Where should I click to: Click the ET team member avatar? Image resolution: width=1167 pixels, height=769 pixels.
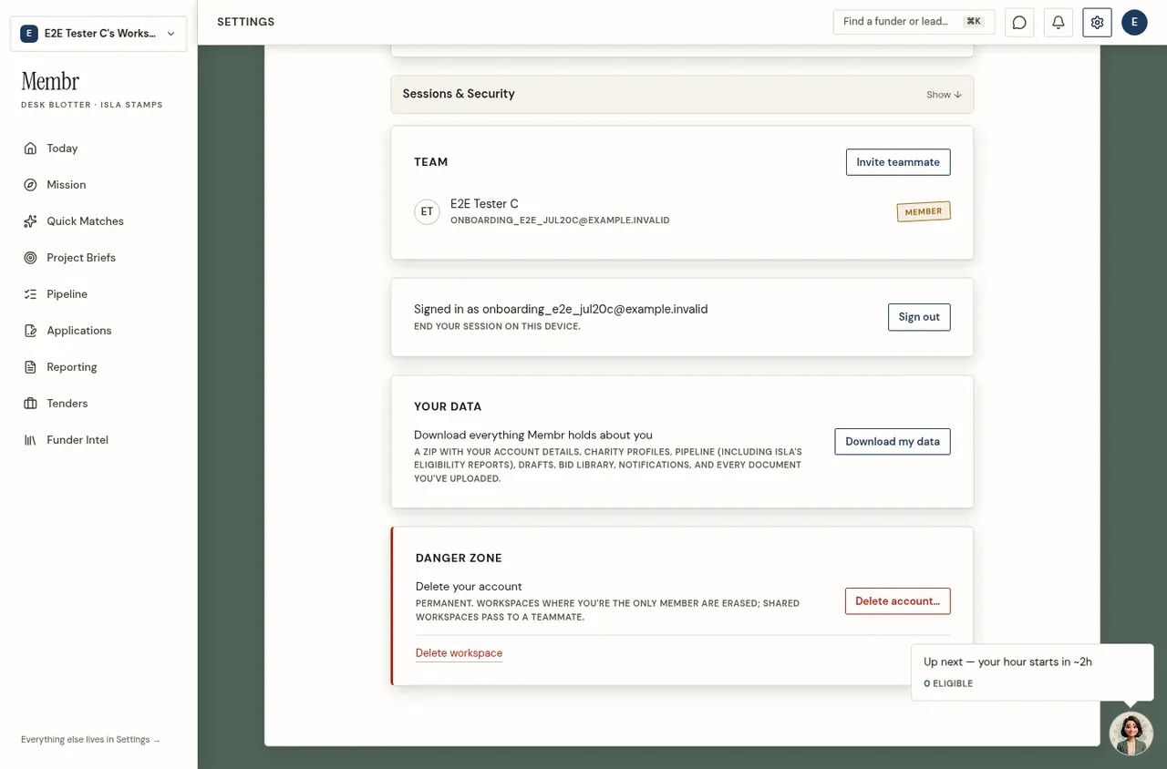427,212
